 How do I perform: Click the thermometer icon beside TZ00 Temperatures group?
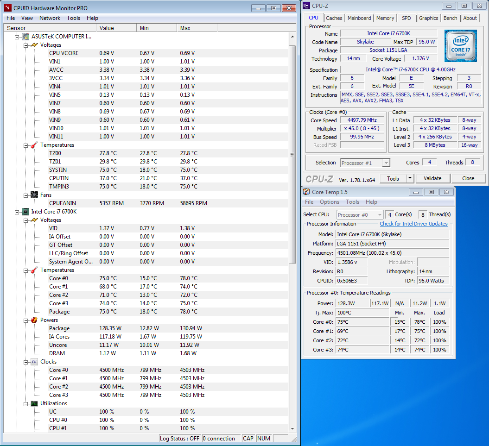(x=34, y=145)
